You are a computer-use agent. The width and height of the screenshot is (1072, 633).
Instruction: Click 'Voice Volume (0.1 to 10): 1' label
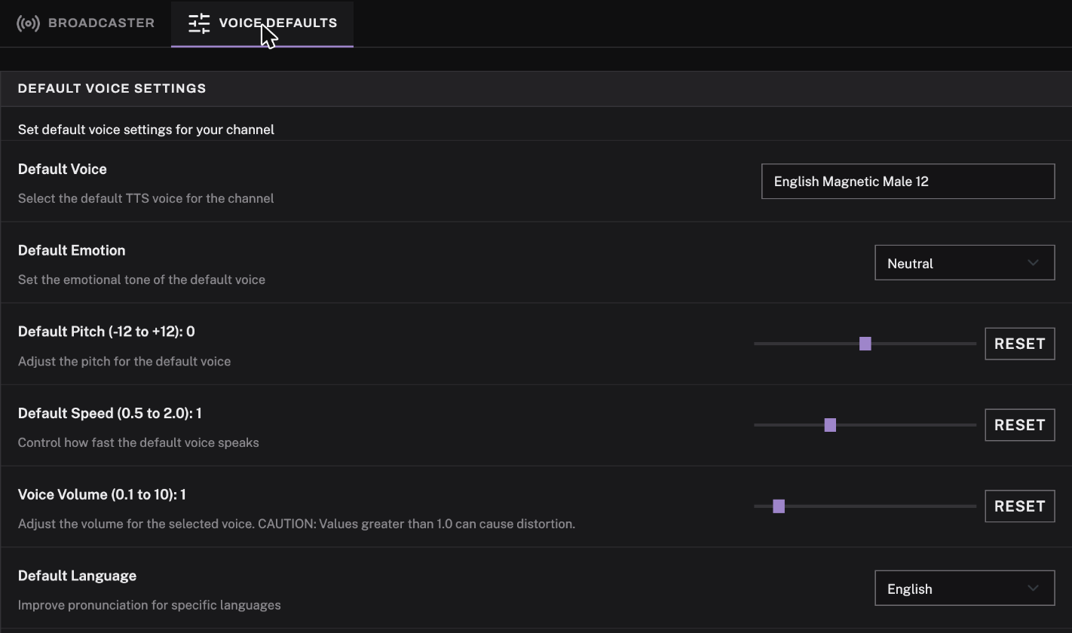pyautogui.click(x=102, y=494)
